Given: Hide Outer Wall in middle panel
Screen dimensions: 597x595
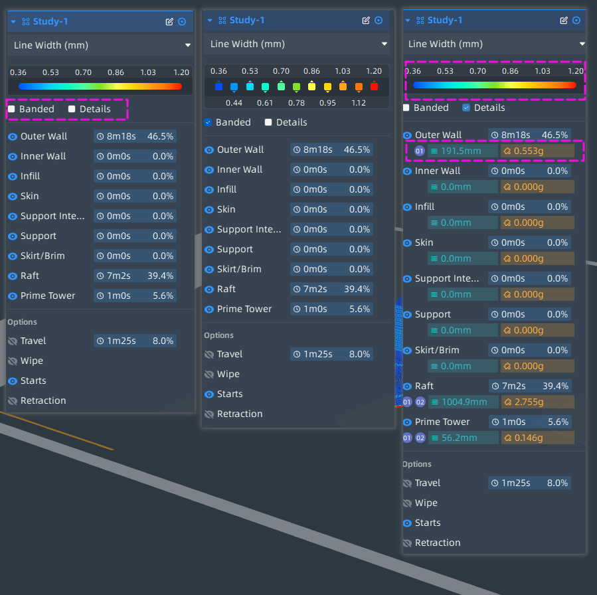Looking at the screenshot, I should (209, 150).
